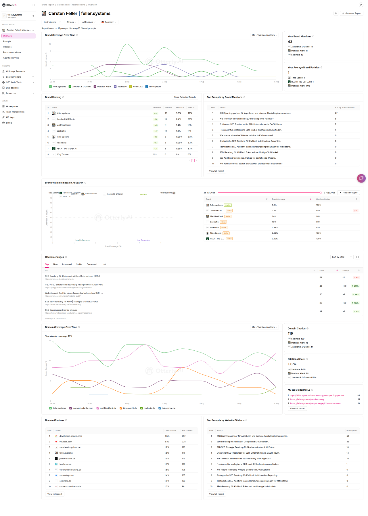Expand Citation changes to fullscreen

coord(357,257)
